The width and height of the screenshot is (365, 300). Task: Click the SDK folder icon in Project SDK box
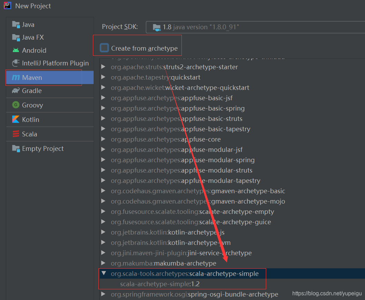[157, 27]
